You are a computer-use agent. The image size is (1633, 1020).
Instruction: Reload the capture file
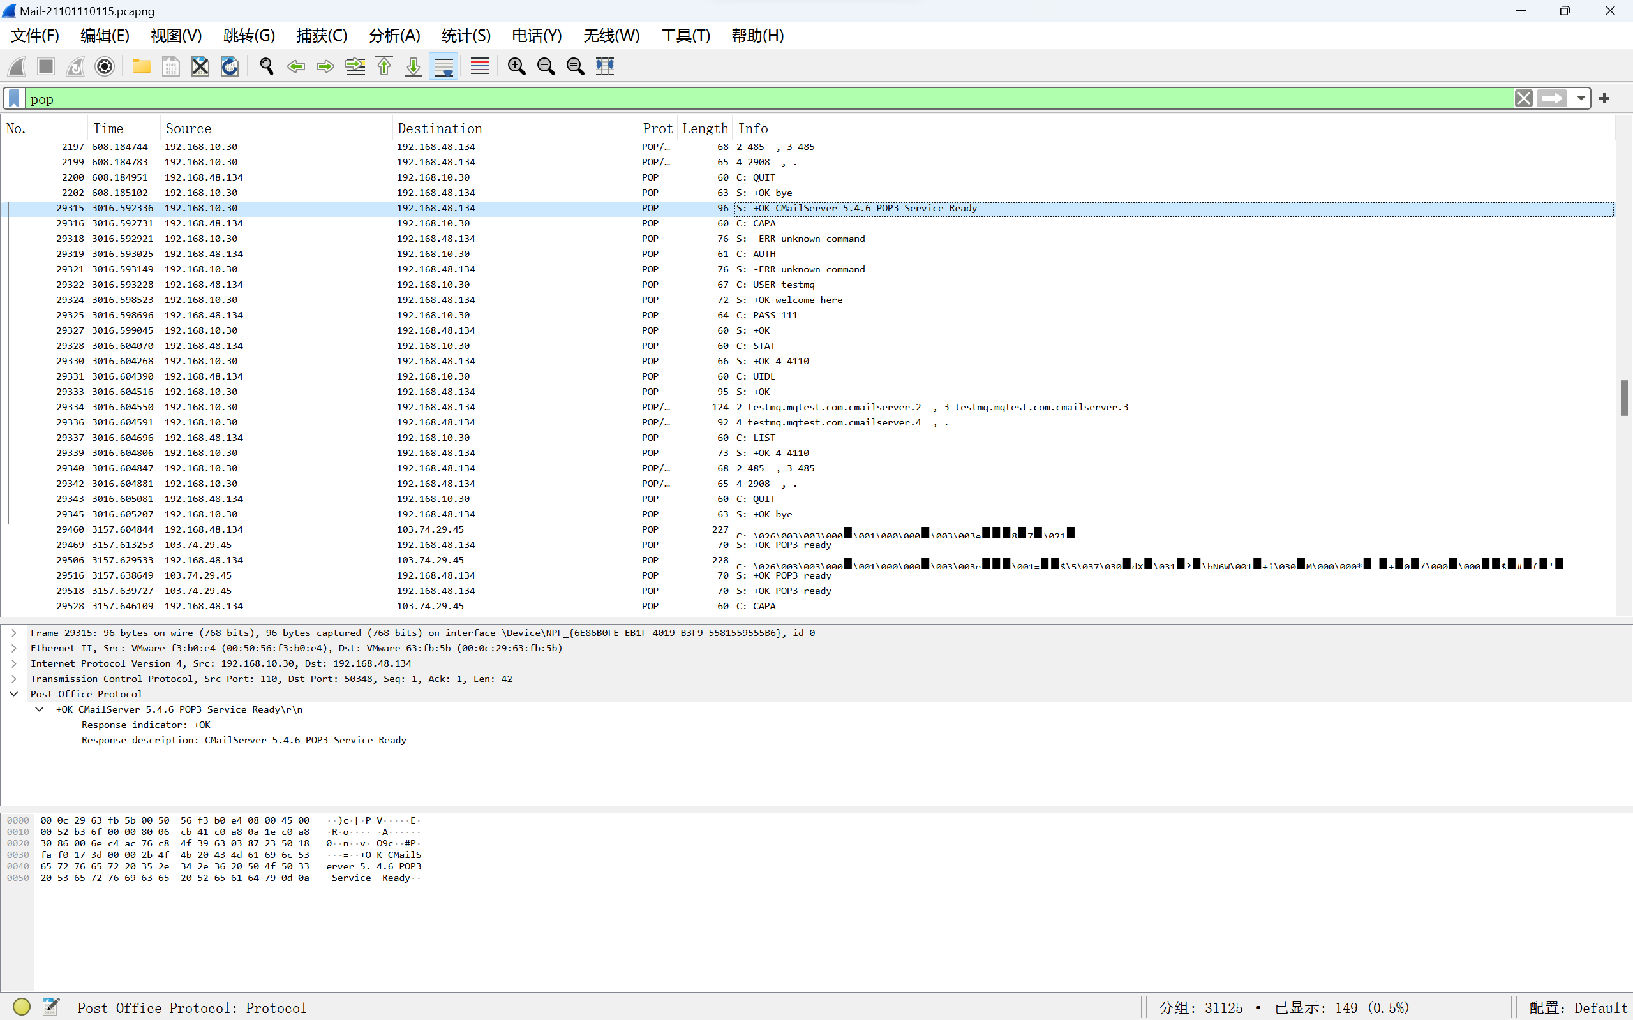[x=230, y=66]
